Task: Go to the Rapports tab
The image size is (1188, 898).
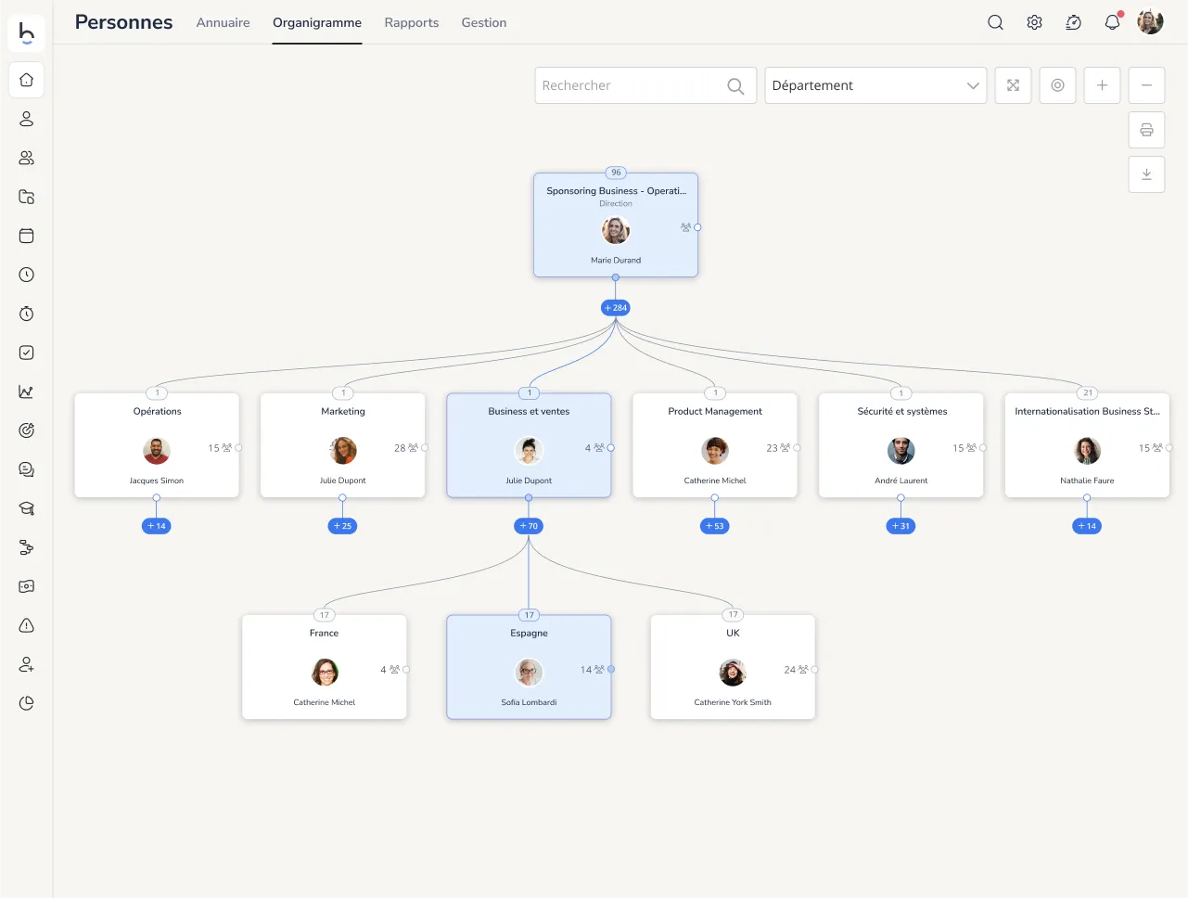Action: (x=412, y=22)
